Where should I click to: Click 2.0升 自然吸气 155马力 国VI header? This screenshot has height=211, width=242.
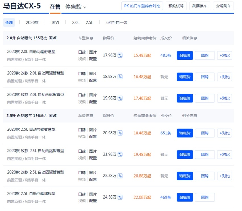pos(31,38)
